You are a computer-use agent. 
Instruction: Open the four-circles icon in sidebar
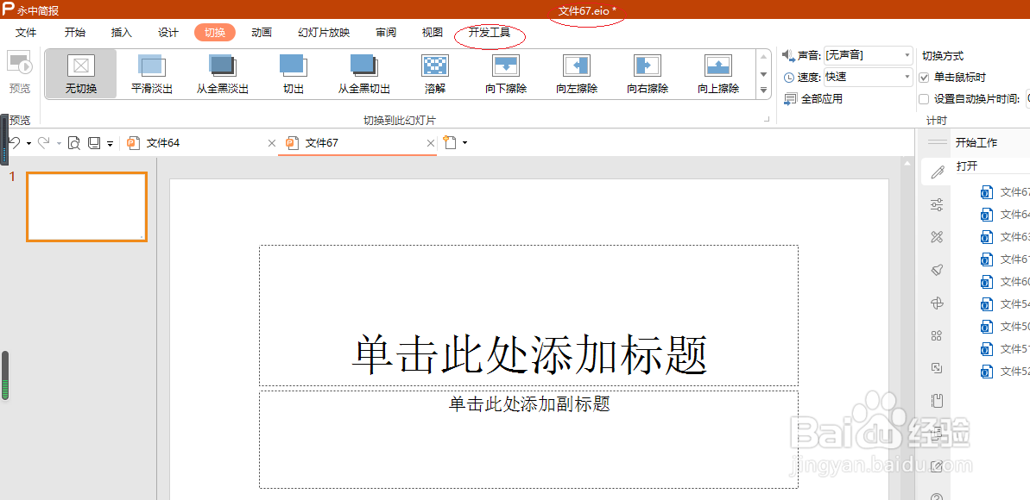coord(938,336)
